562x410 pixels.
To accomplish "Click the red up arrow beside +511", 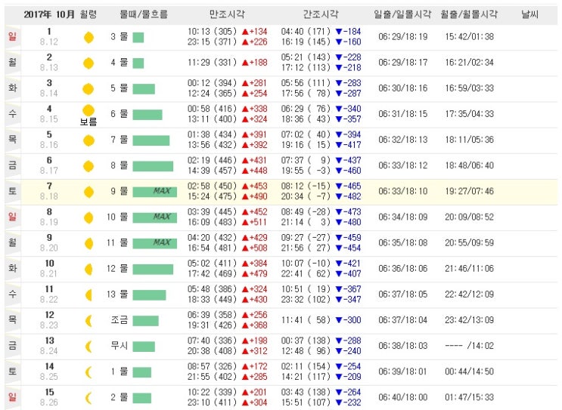I will pyautogui.click(x=245, y=223).
